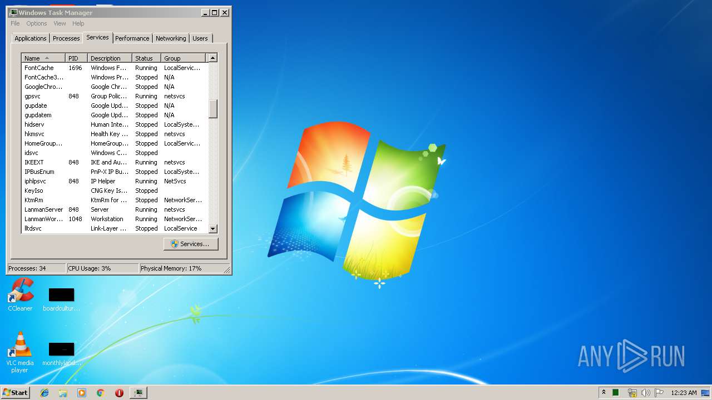Image resolution: width=712 pixels, height=400 pixels.
Task: Select the gupdate service row
Action: [115, 106]
